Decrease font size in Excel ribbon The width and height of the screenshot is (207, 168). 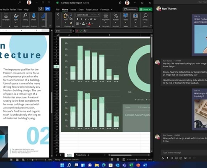point(95,19)
